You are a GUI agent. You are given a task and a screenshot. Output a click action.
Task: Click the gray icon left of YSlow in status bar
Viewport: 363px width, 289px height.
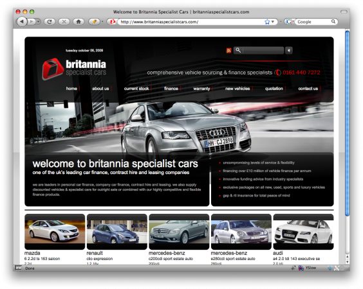(x=293, y=268)
